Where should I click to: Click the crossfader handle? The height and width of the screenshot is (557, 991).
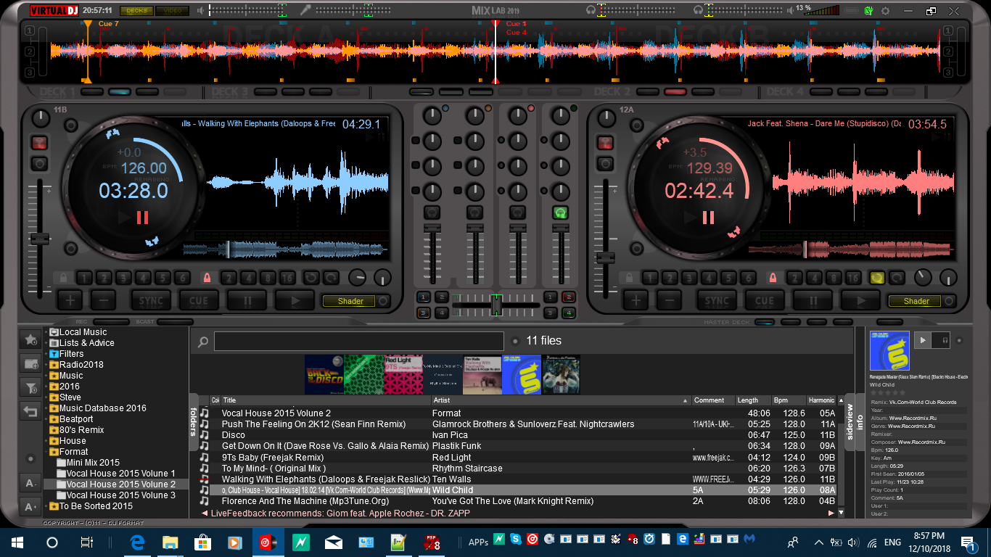pyautogui.click(x=496, y=305)
